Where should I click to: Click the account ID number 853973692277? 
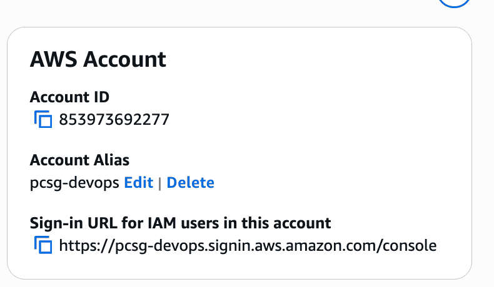point(114,119)
